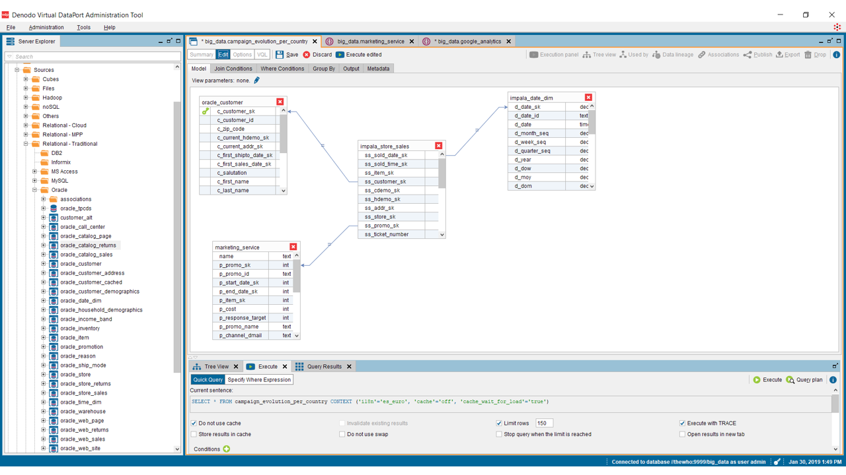Collapse the Oracle folder
Viewport: 846px width, 475px height.
click(x=35, y=190)
